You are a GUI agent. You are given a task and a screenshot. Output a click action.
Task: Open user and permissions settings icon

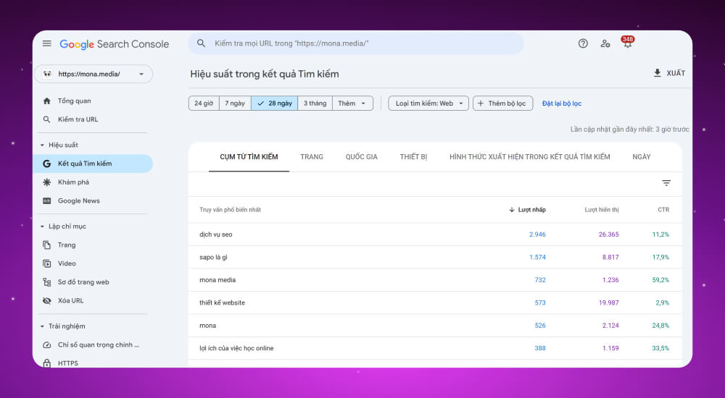[x=605, y=43]
